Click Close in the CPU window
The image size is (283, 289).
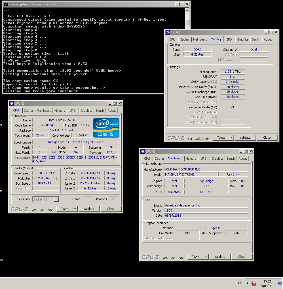[x=111, y=209]
